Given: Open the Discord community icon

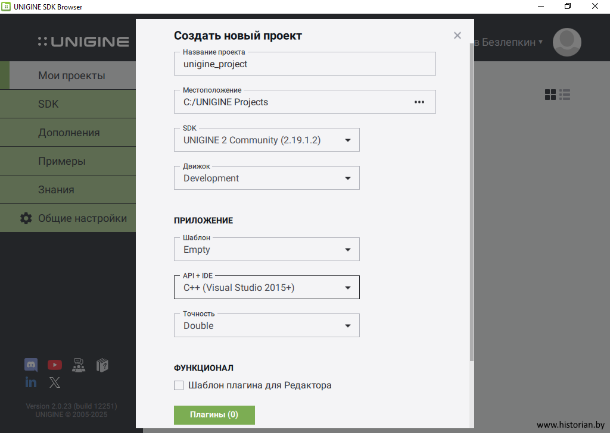Looking at the screenshot, I should pos(31,365).
